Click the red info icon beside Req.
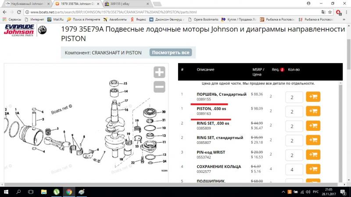 coord(283,70)
